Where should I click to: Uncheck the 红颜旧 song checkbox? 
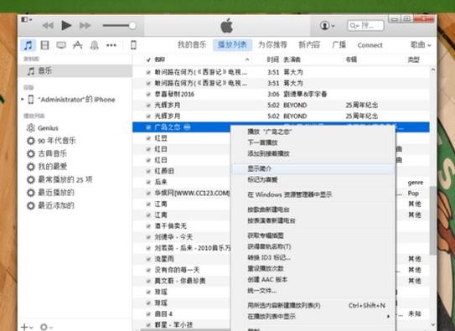pyautogui.click(x=148, y=171)
